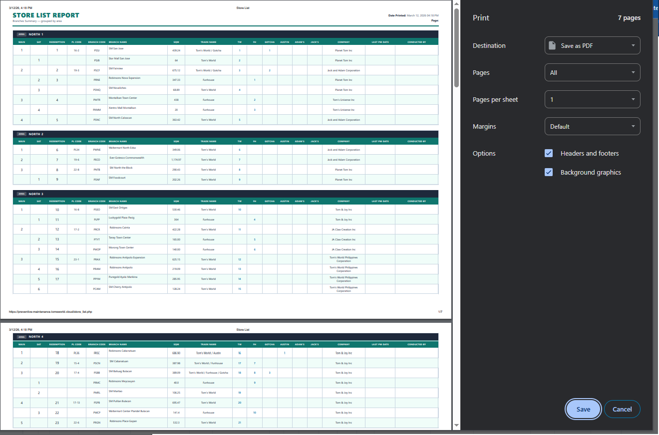Cancel the print dialog

point(622,409)
